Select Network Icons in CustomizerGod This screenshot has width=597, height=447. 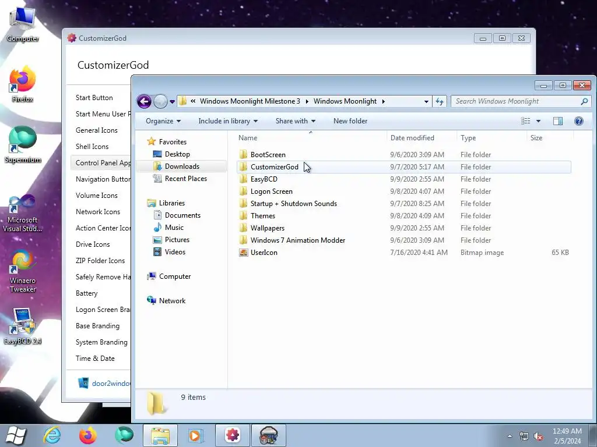pos(97,212)
